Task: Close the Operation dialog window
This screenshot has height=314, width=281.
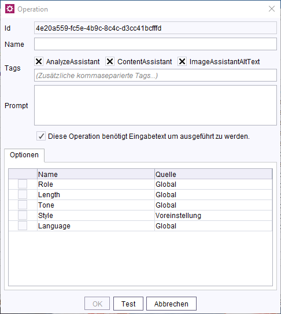Action: pos(272,9)
